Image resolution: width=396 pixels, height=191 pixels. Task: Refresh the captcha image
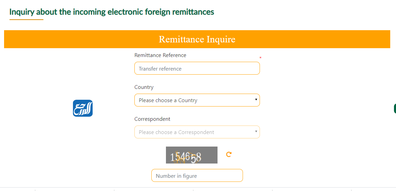click(x=229, y=154)
